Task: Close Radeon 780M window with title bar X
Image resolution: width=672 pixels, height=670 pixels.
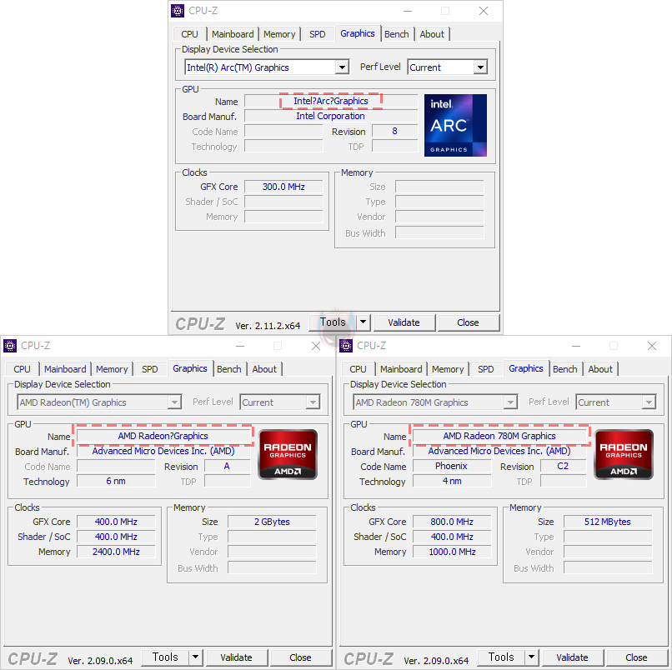Action: 652,346
